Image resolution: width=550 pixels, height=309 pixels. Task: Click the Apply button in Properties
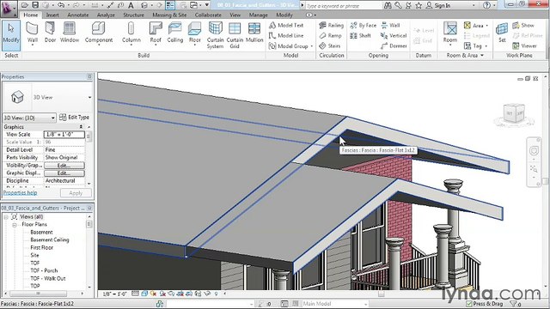pos(76,193)
